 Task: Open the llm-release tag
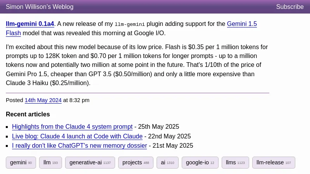[274, 162]
